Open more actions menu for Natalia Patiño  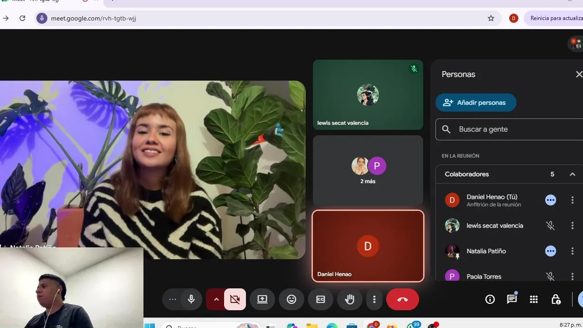coord(573,251)
